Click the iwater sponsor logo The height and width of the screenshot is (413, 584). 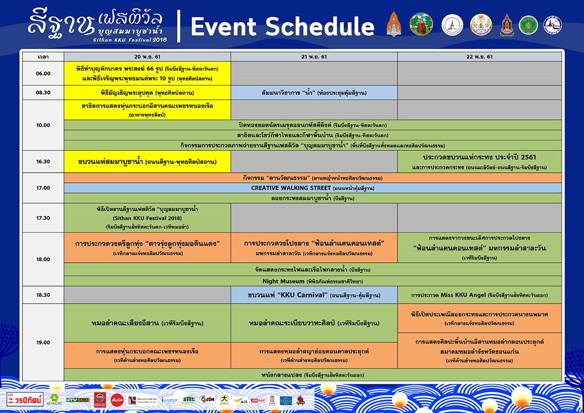[170, 400]
